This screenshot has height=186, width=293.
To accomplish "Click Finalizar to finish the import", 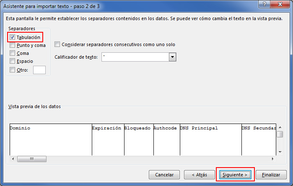I will click(271, 174).
